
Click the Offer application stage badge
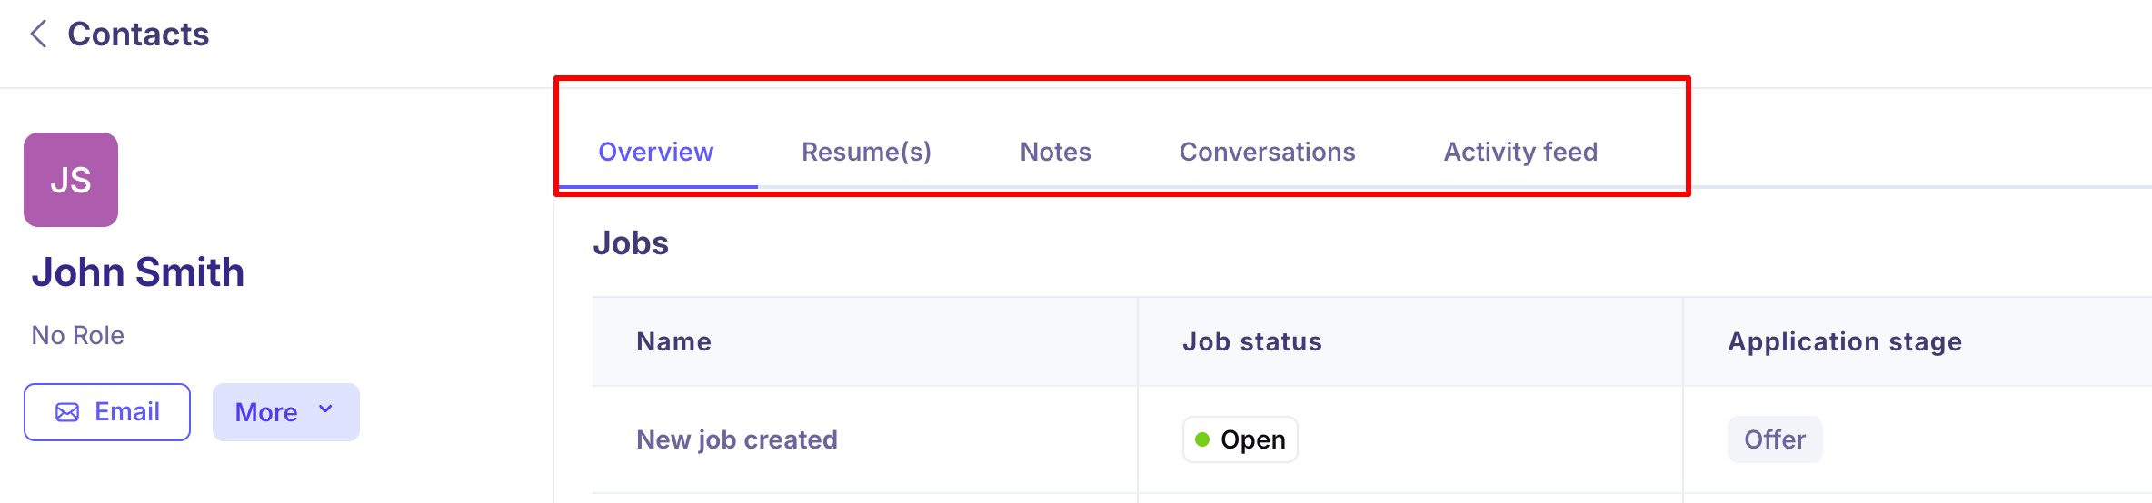(1775, 439)
